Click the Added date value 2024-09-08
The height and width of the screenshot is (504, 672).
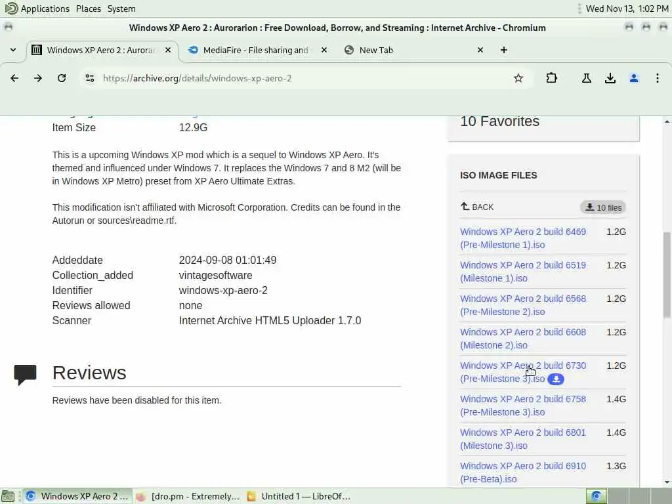pos(228,260)
